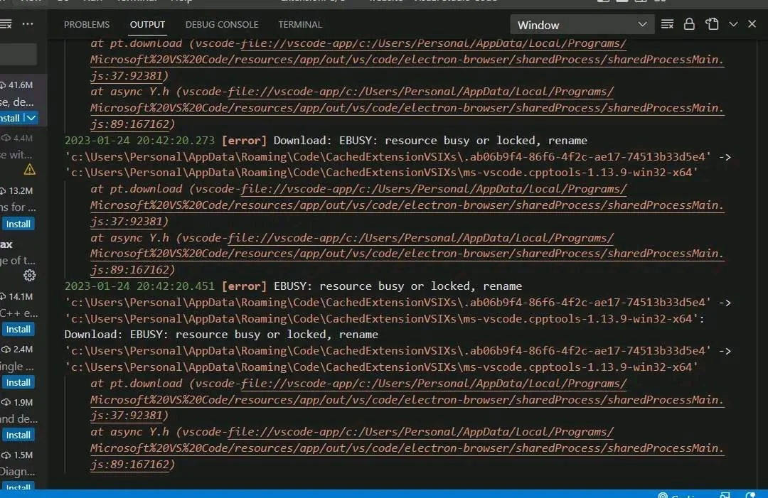Install extension with 41.6M downloads

10,118
